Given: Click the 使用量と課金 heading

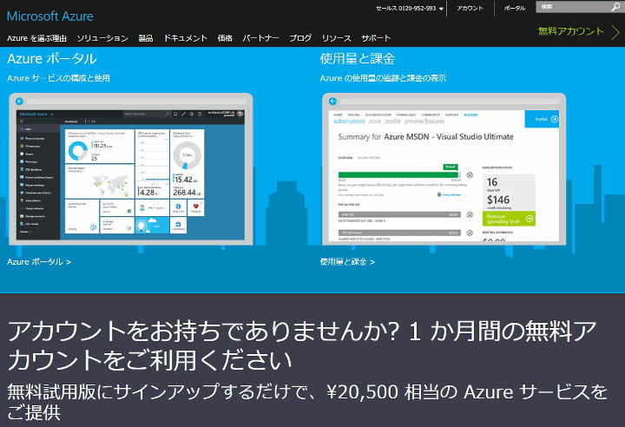Looking at the screenshot, I should (x=357, y=59).
